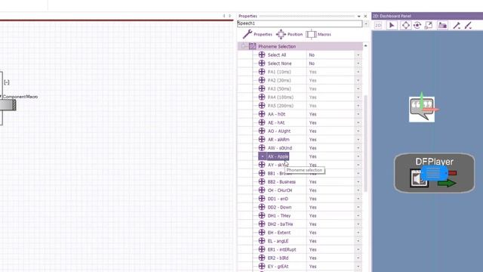The height and width of the screenshot is (272, 483).
Task: Click the Yes value of CH - CHurCH
Action: pos(312,190)
